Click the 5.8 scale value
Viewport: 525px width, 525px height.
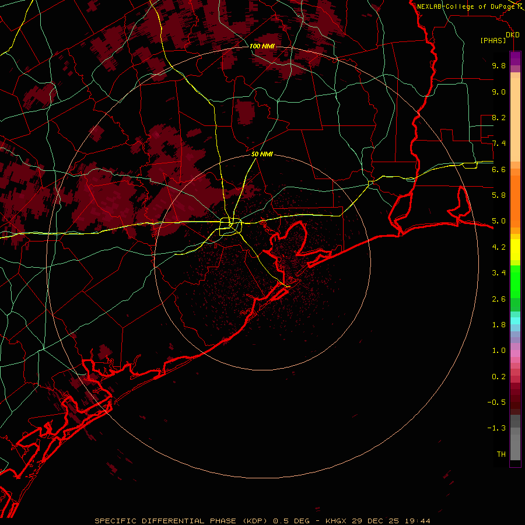[x=499, y=195]
